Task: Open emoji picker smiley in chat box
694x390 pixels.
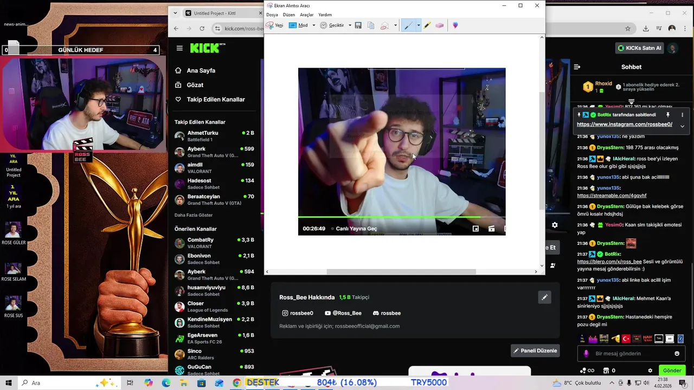Action: click(x=677, y=354)
